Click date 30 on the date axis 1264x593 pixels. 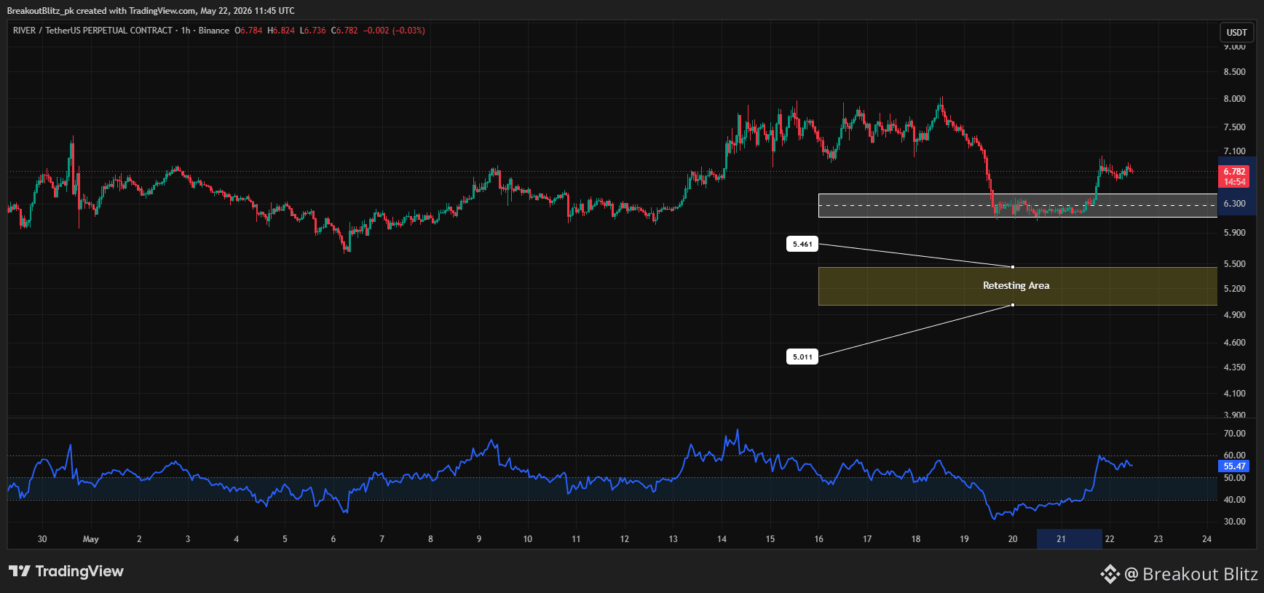(42, 539)
